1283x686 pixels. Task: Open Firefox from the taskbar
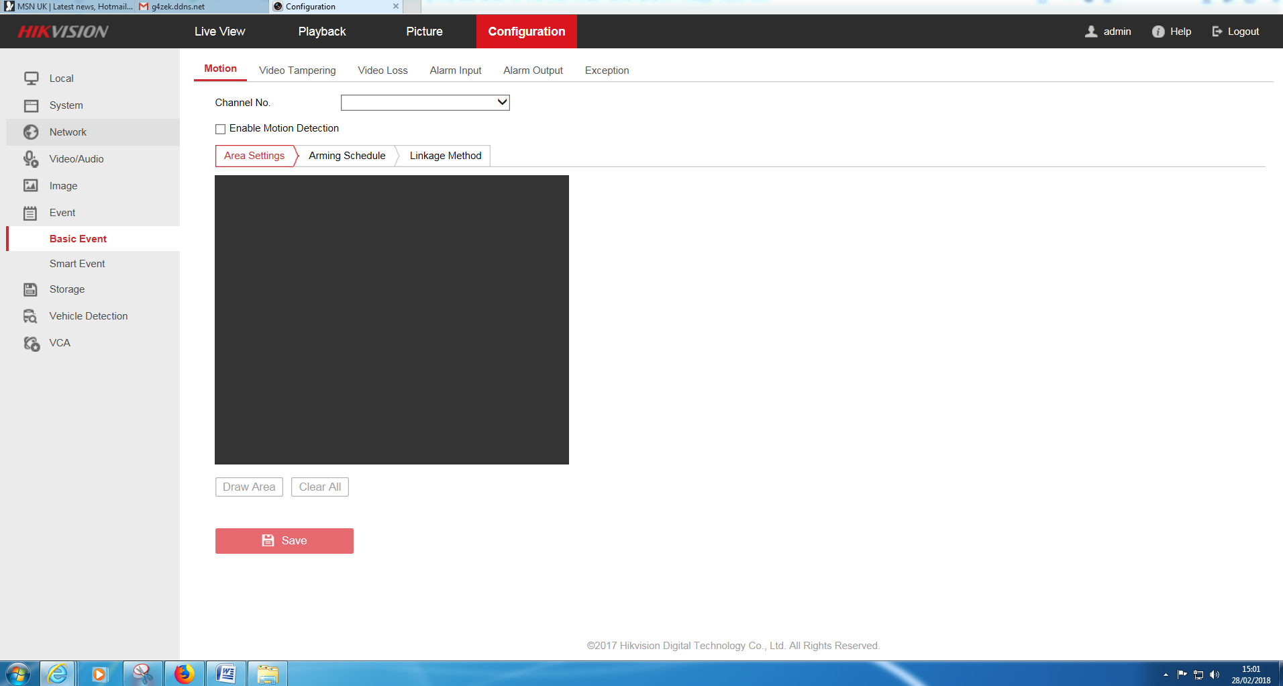pyautogui.click(x=184, y=673)
